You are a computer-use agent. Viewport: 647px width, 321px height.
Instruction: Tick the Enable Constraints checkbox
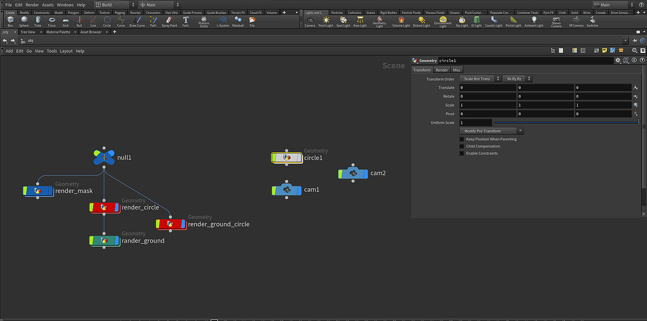(x=461, y=153)
